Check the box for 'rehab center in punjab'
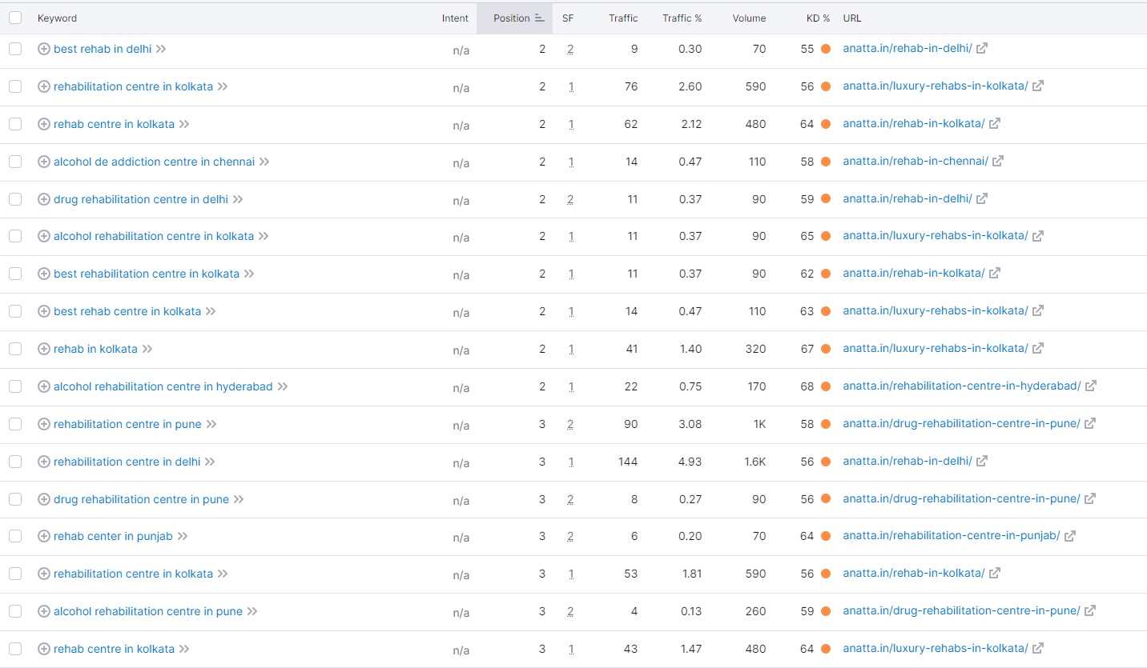Viewport: 1147px width, 668px height. coord(15,536)
